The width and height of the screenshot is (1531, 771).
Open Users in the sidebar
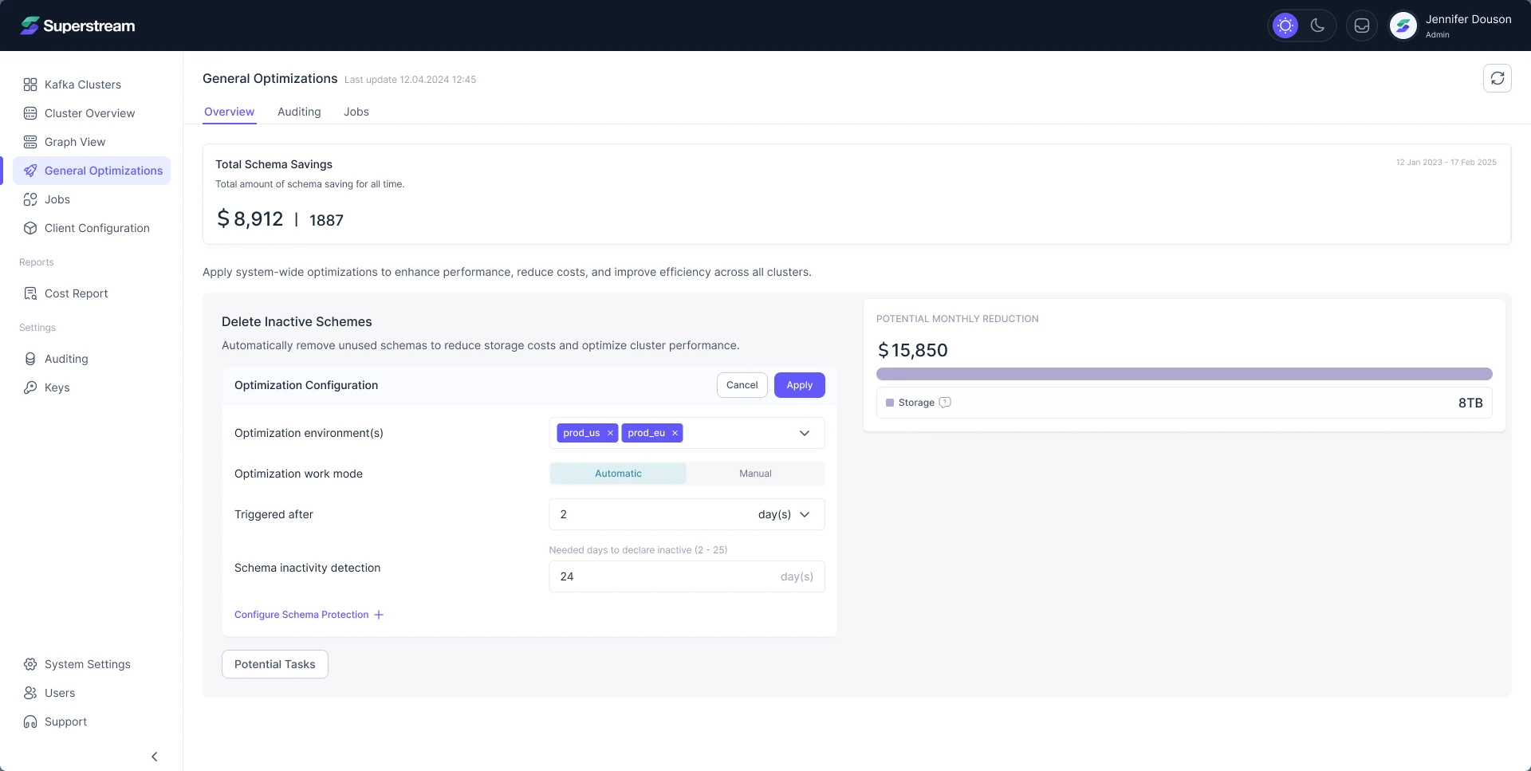point(92,693)
